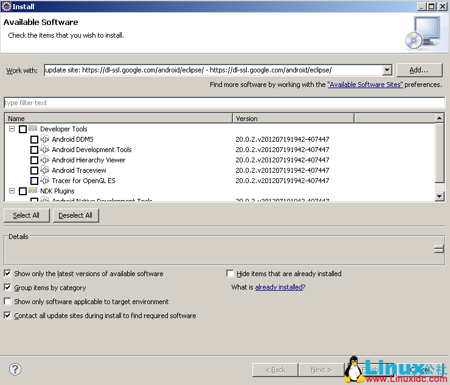
Task: Click the type filter text field
Action: (x=224, y=103)
